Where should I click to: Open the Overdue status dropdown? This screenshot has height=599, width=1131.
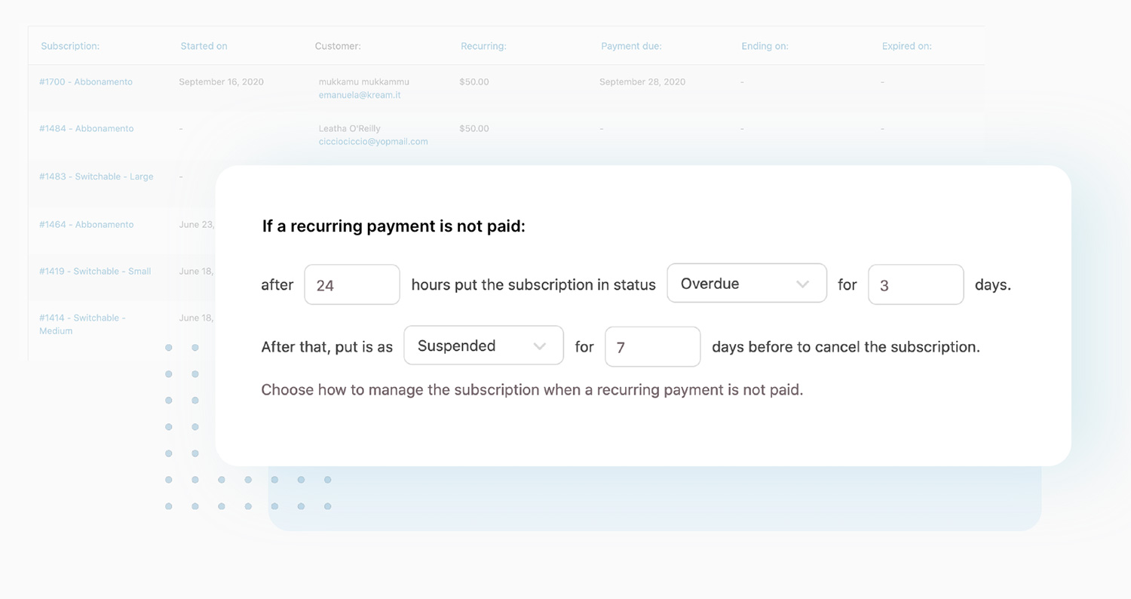(x=735, y=283)
